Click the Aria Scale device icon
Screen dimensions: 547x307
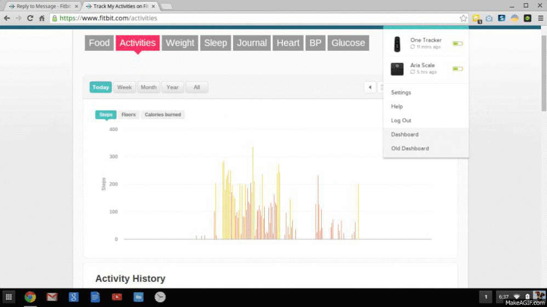397,69
